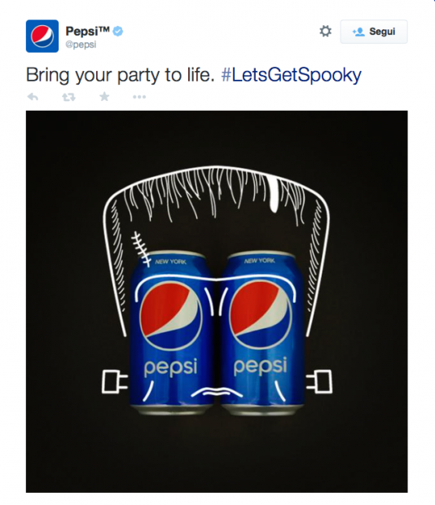Click the left Pepsi can in photo

(172, 332)
